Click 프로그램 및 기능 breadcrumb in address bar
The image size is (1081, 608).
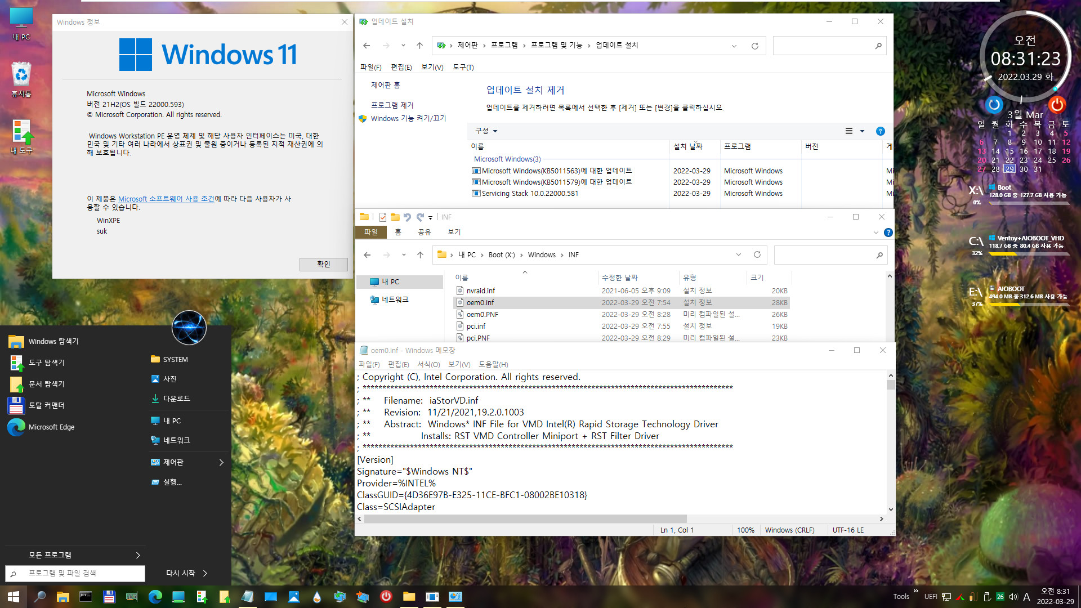pyautogui.click(x=556, y=45)
